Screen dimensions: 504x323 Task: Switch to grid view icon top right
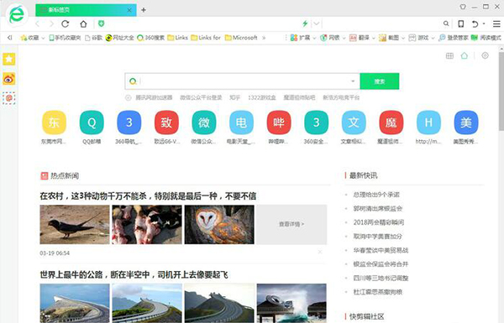(x=449, y=56)
